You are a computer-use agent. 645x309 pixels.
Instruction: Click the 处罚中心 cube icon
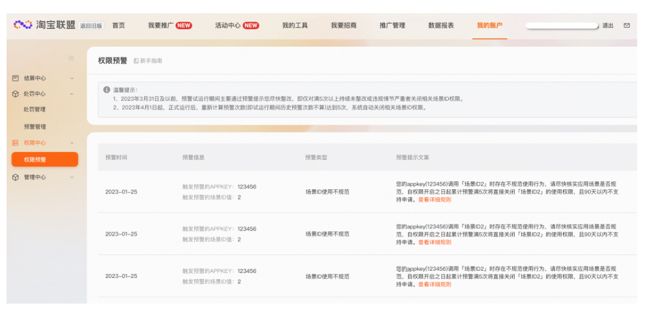(x=15, y=94)
